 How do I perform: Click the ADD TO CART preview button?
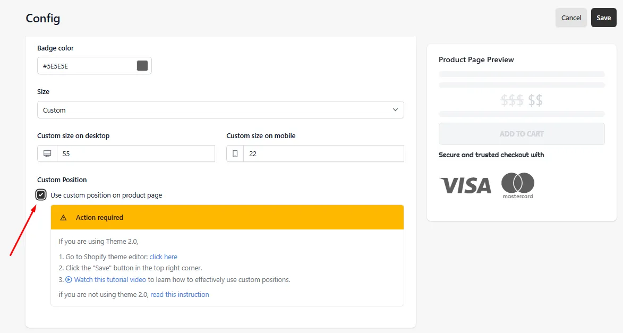pos(522,134)
